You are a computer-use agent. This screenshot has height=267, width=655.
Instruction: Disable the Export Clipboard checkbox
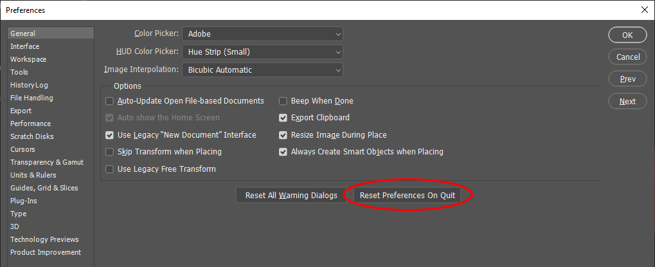coord(283,118)
